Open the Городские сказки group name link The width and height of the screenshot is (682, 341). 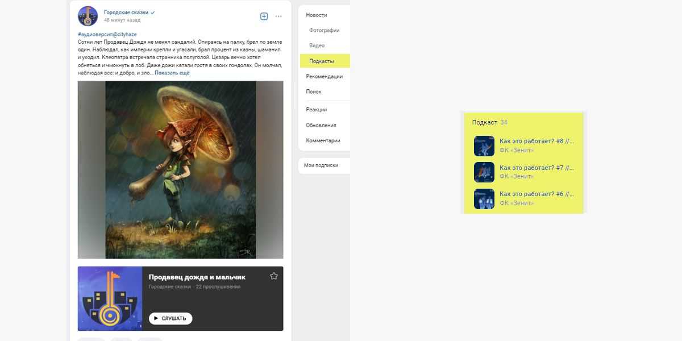pyautogui.click(x=126, y=12)
